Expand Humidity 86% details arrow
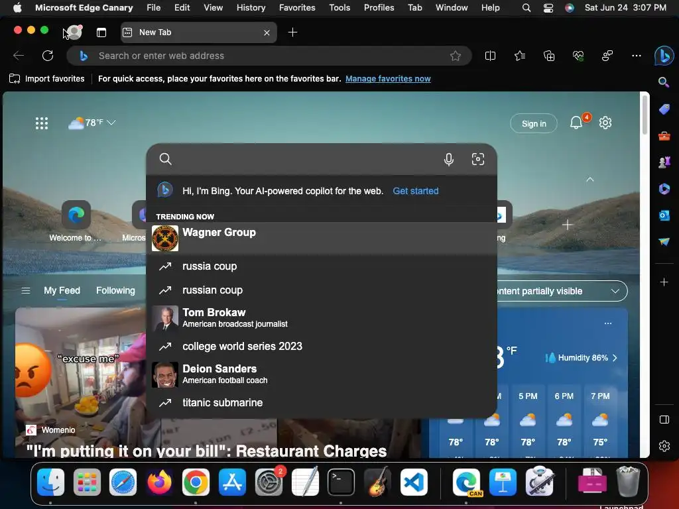The width and height of the screenshot is (679, 509). click(x=615, y=358)
